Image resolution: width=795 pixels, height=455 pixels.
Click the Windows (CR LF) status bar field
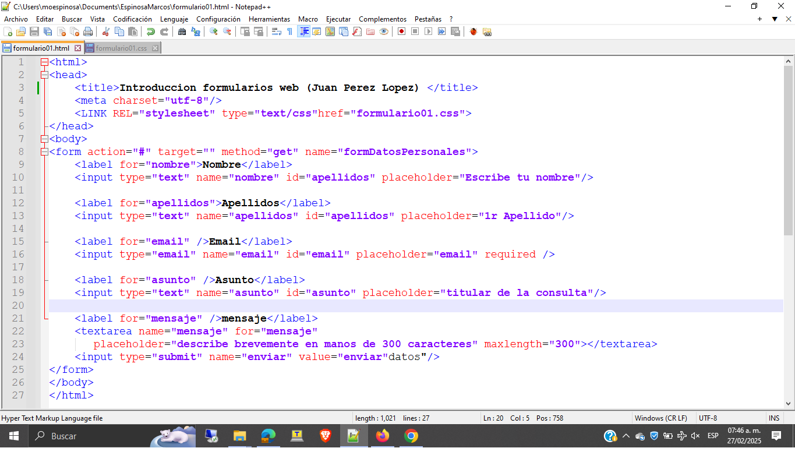[660, 418]
